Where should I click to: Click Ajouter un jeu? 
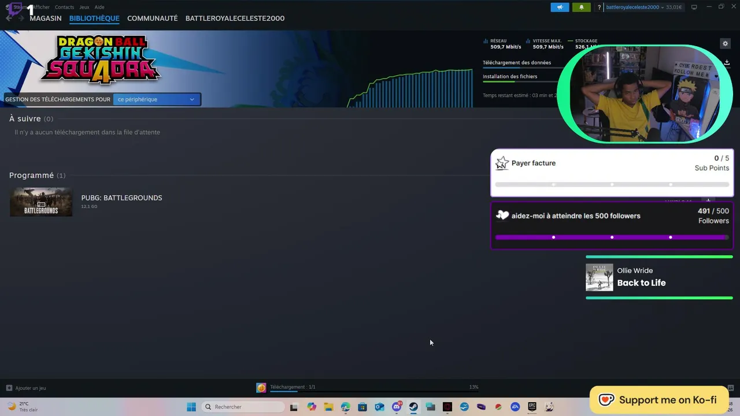(x=31, y=388)
